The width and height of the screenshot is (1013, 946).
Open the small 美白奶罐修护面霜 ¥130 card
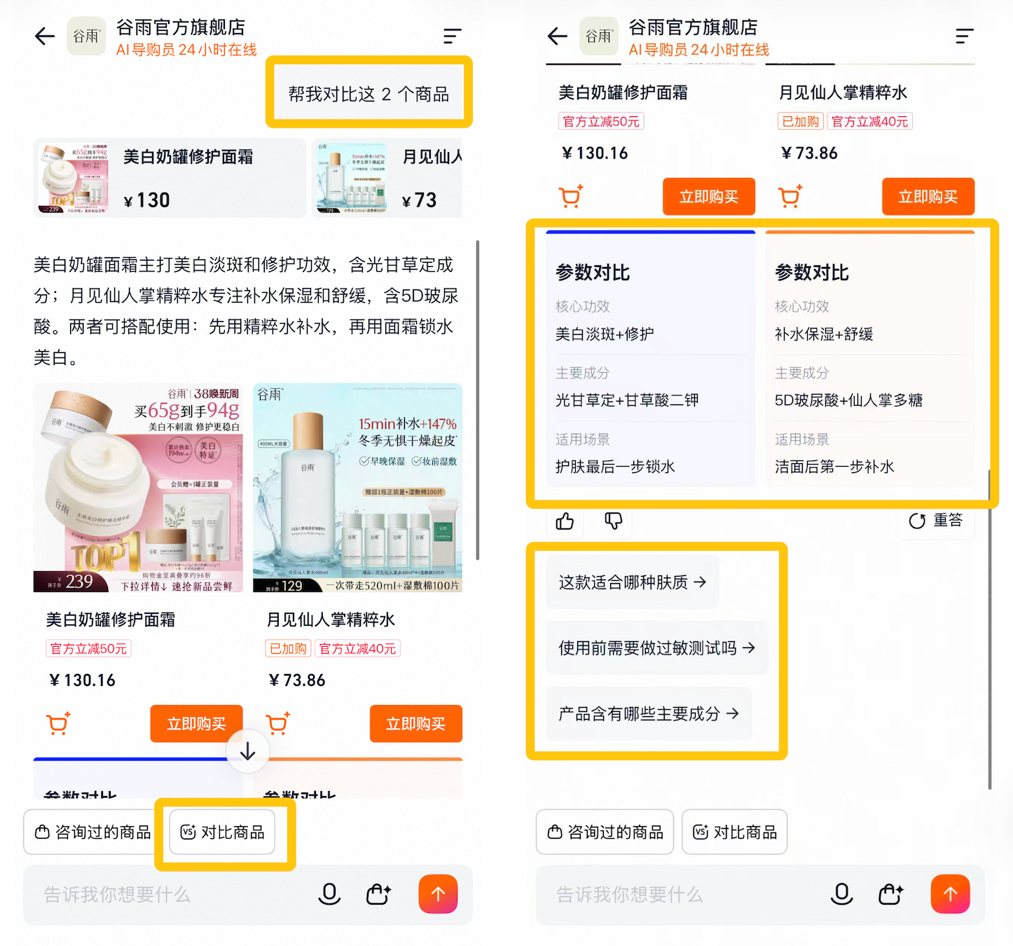[170, 178]
